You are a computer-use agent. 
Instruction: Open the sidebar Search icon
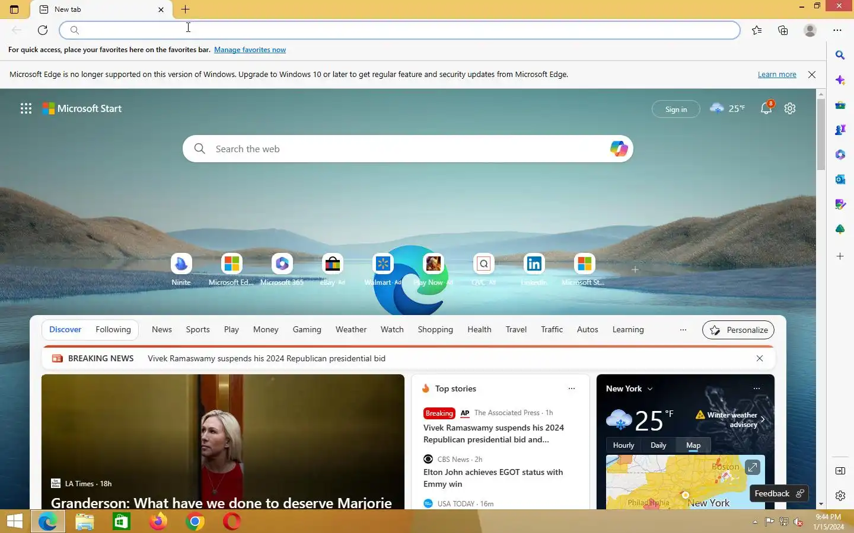click(x=840, y=55)
